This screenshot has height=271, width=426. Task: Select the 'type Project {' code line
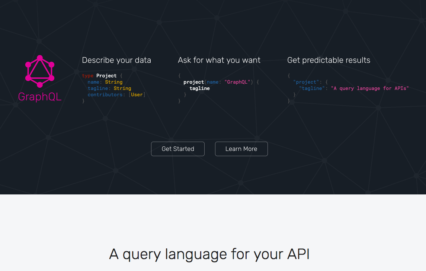[x=102, y=75]
